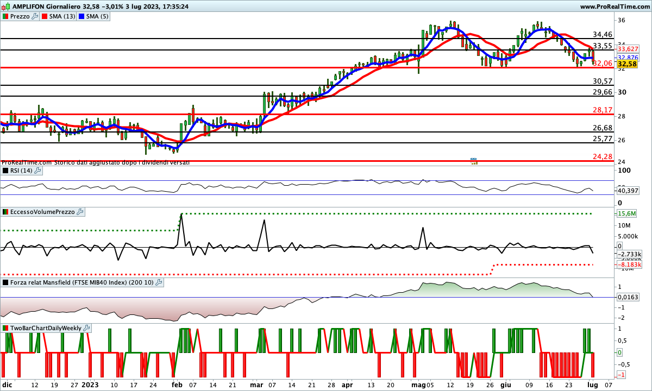
Task: Select the red level label 28,17
Action: coord(603,110)
